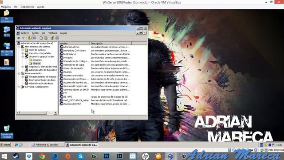Expand the Carpetas compartidas node
The width and height of the screenshot is (284, 160).
(23, 53)
